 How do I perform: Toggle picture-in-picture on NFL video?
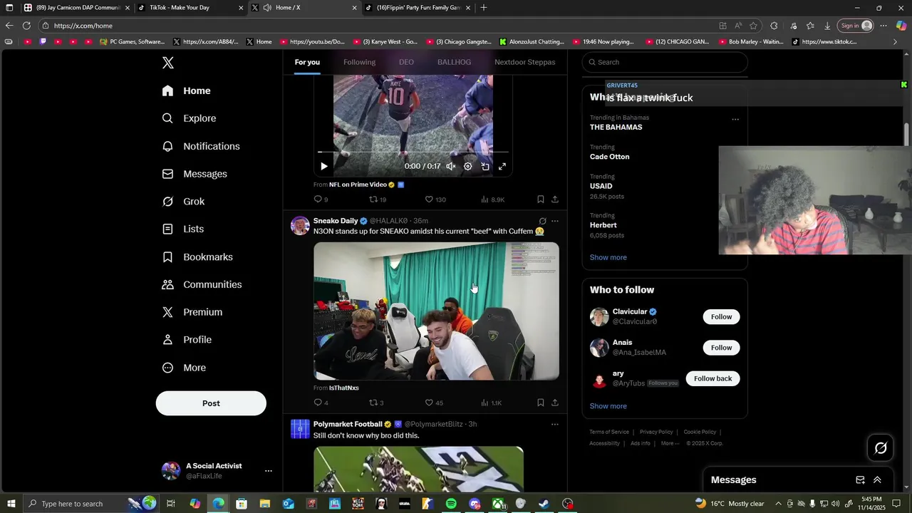(485, 166)
